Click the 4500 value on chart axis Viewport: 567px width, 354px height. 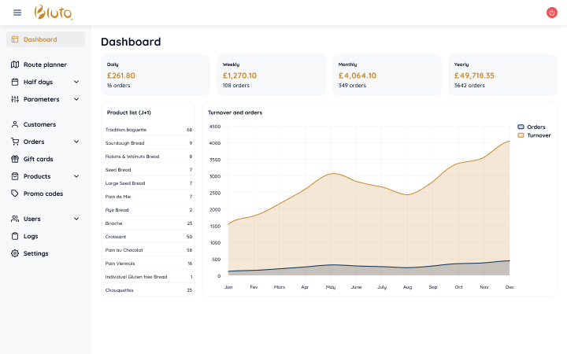coord(215,127)
